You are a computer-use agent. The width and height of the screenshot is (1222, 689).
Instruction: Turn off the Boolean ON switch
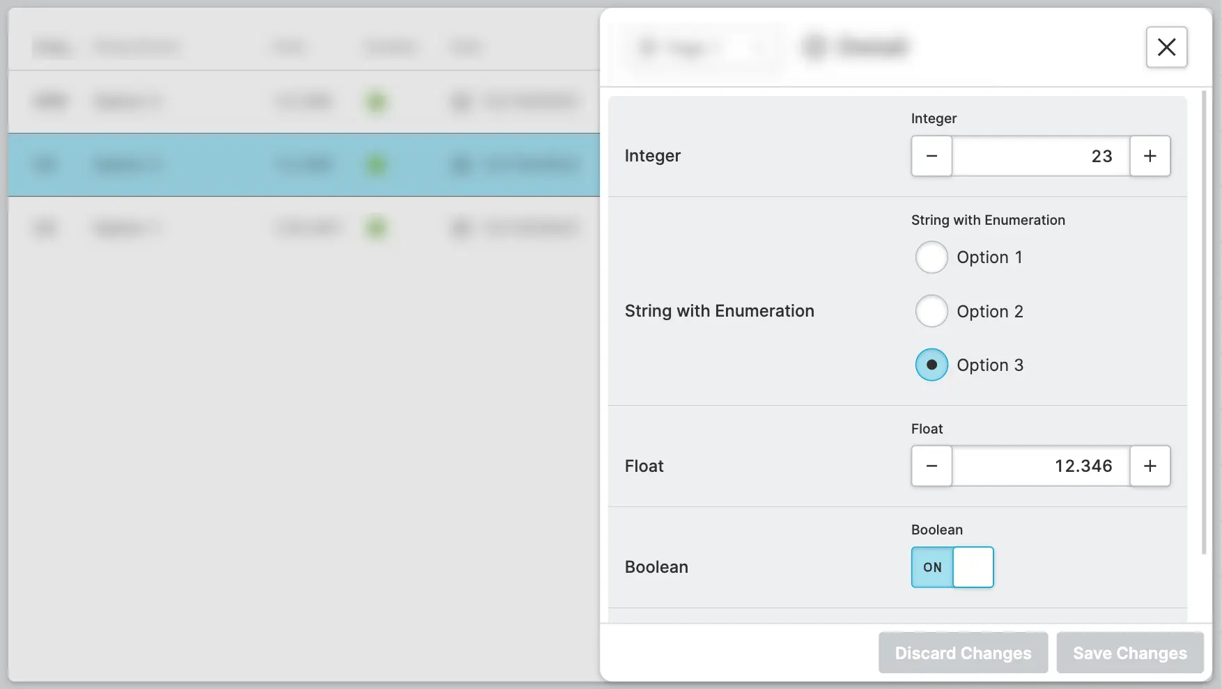point(952,567)
